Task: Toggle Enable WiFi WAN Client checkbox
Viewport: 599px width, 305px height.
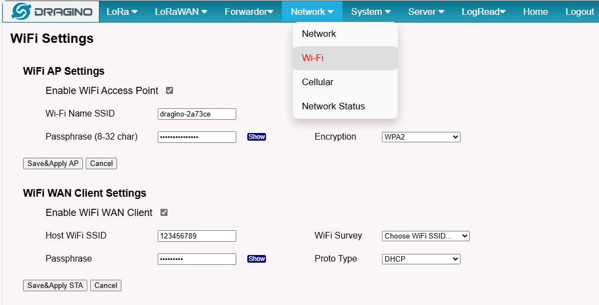Action: 164,213
